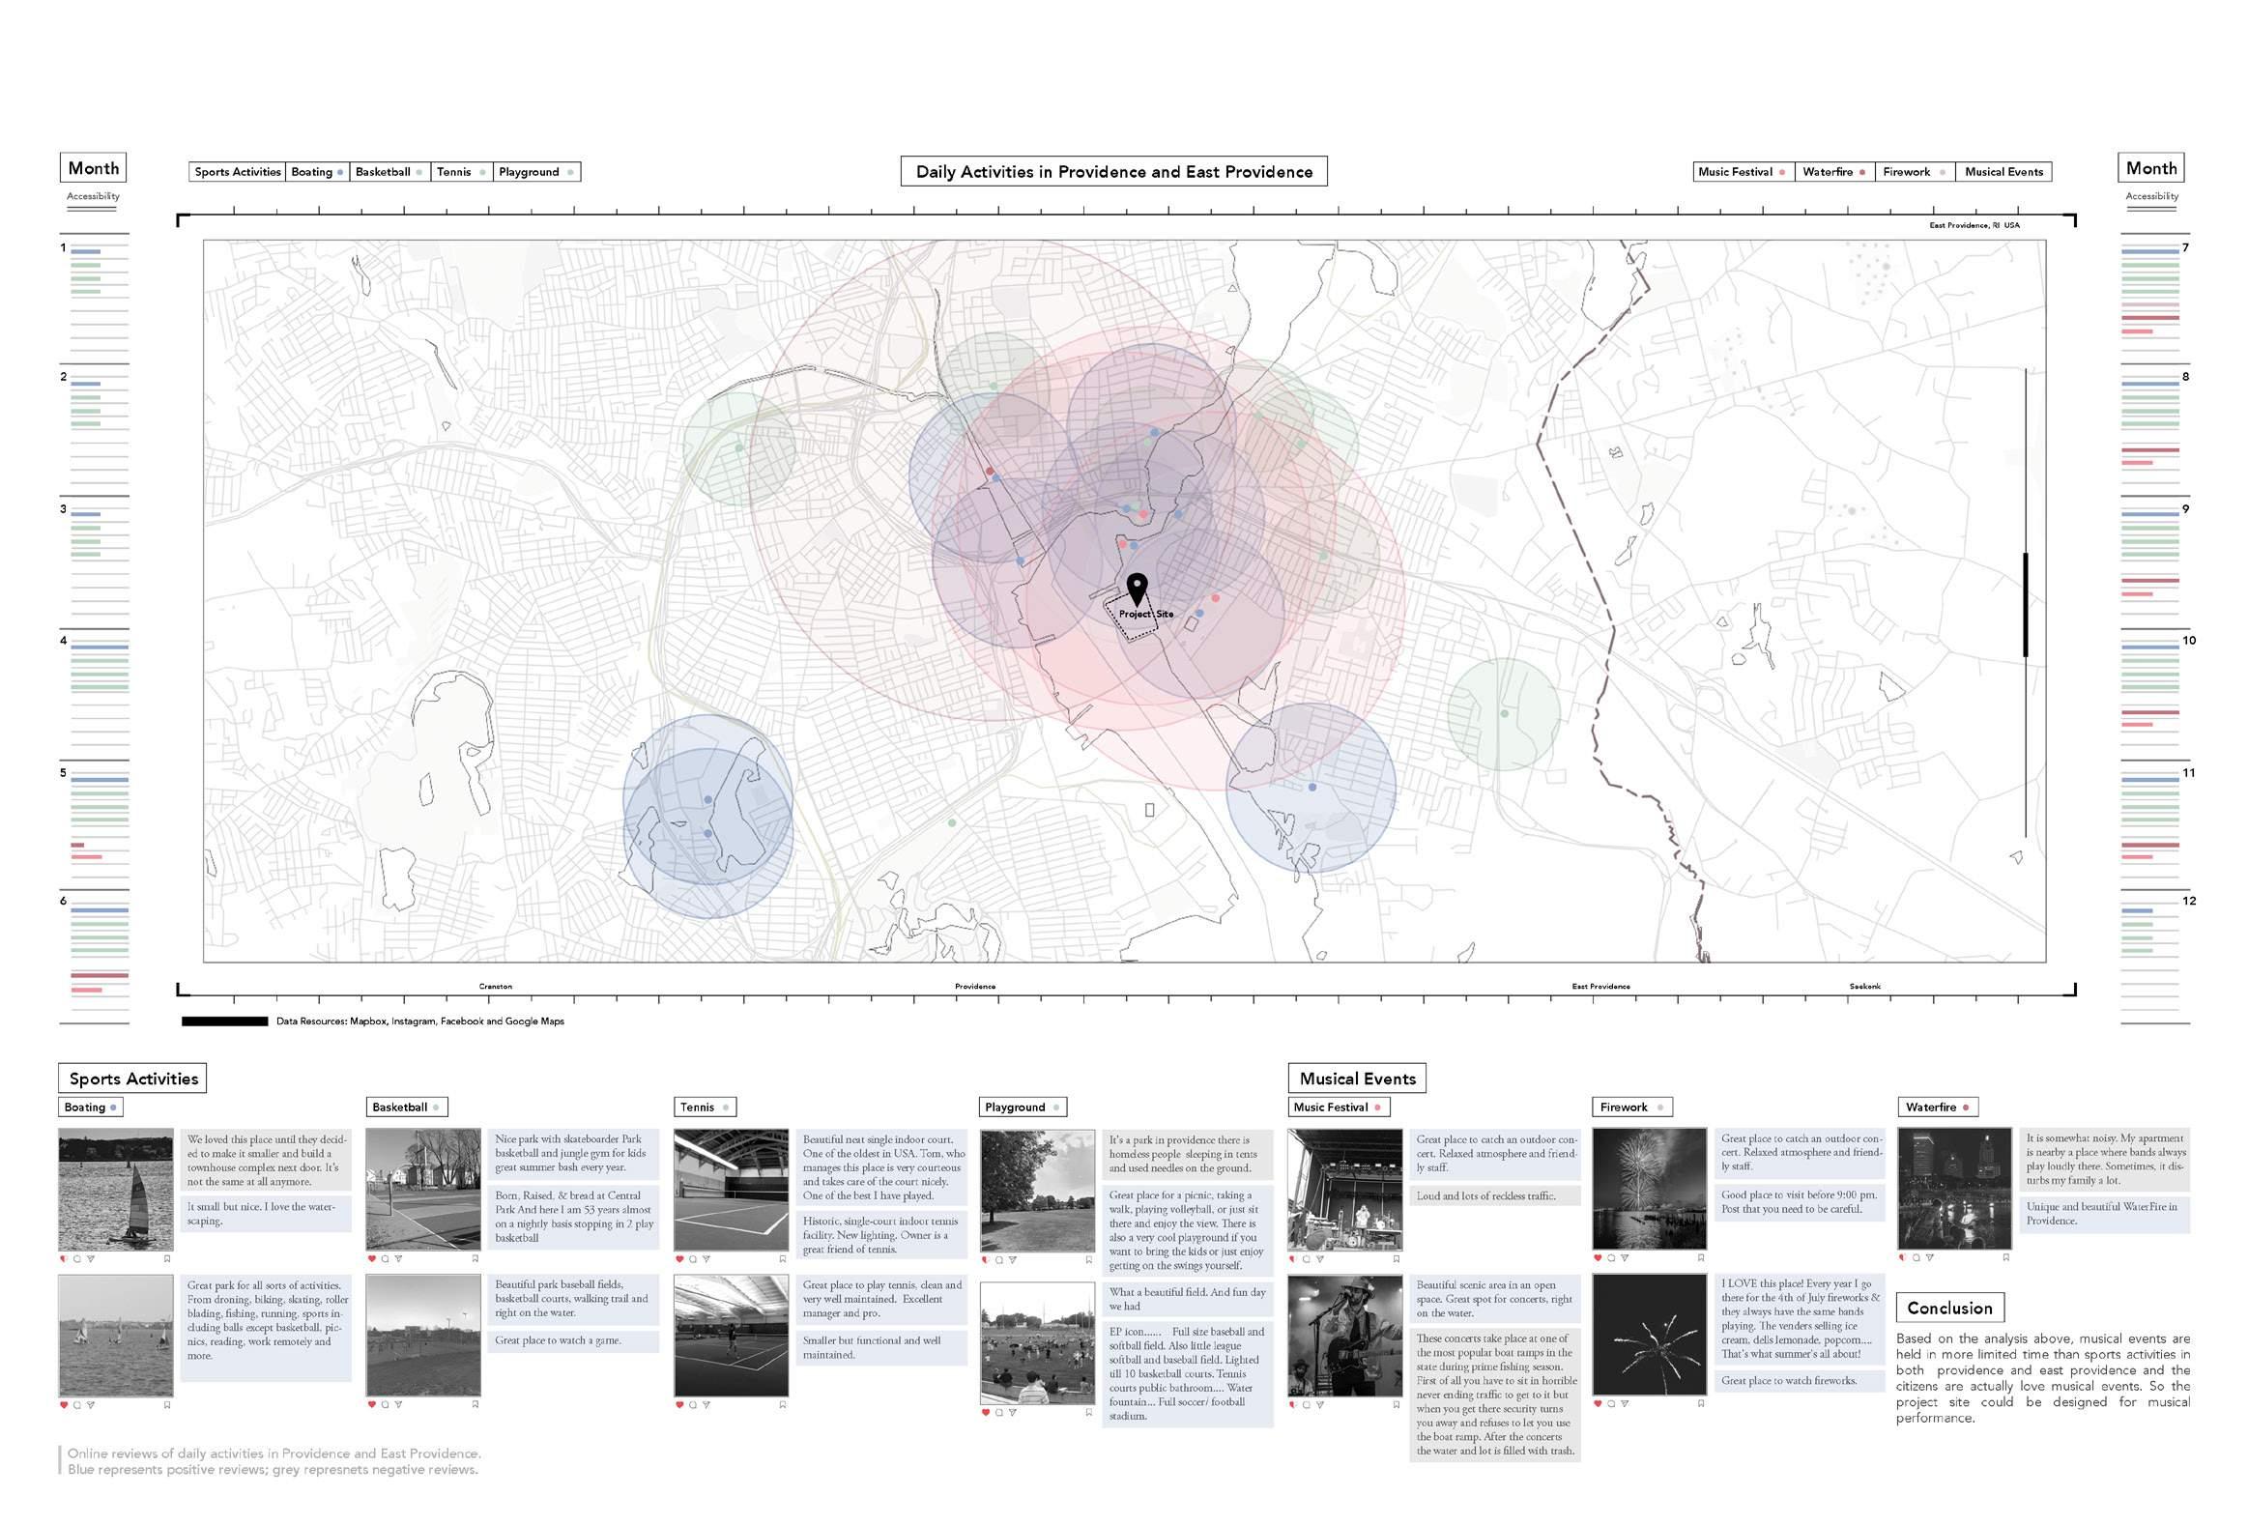
Task: Click the July fireworks burst thumbnail
Action: pos(1649,1334)
